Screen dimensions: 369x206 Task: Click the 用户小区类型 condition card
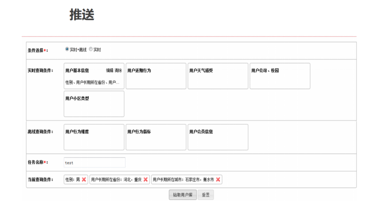(94, 104)
